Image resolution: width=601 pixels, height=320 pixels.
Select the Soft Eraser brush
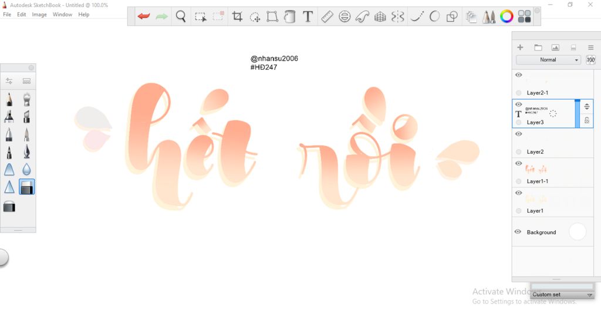tap(9, 207)
